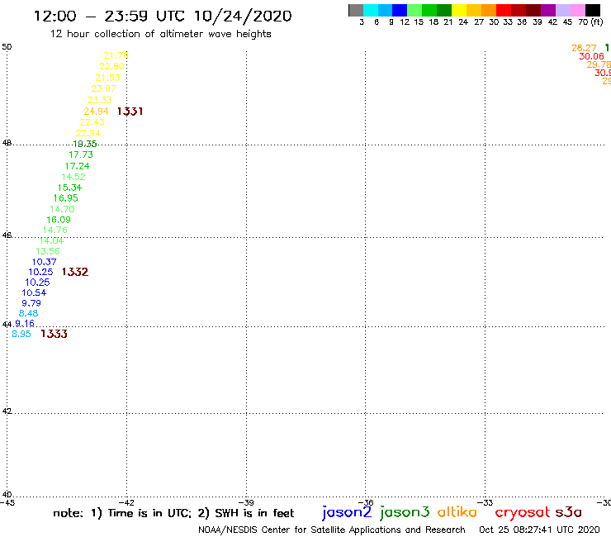Screen dimensions: 611x537
Task: Select the cyan swatch in the legend bar
Action: [x=371, y=10]
